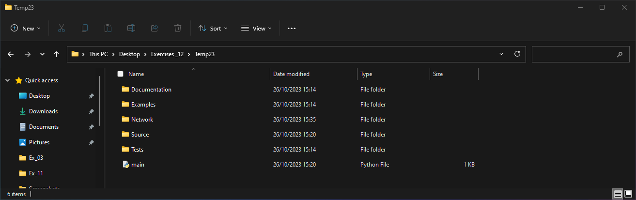Click the Cut scissors icon

point(62,29)
